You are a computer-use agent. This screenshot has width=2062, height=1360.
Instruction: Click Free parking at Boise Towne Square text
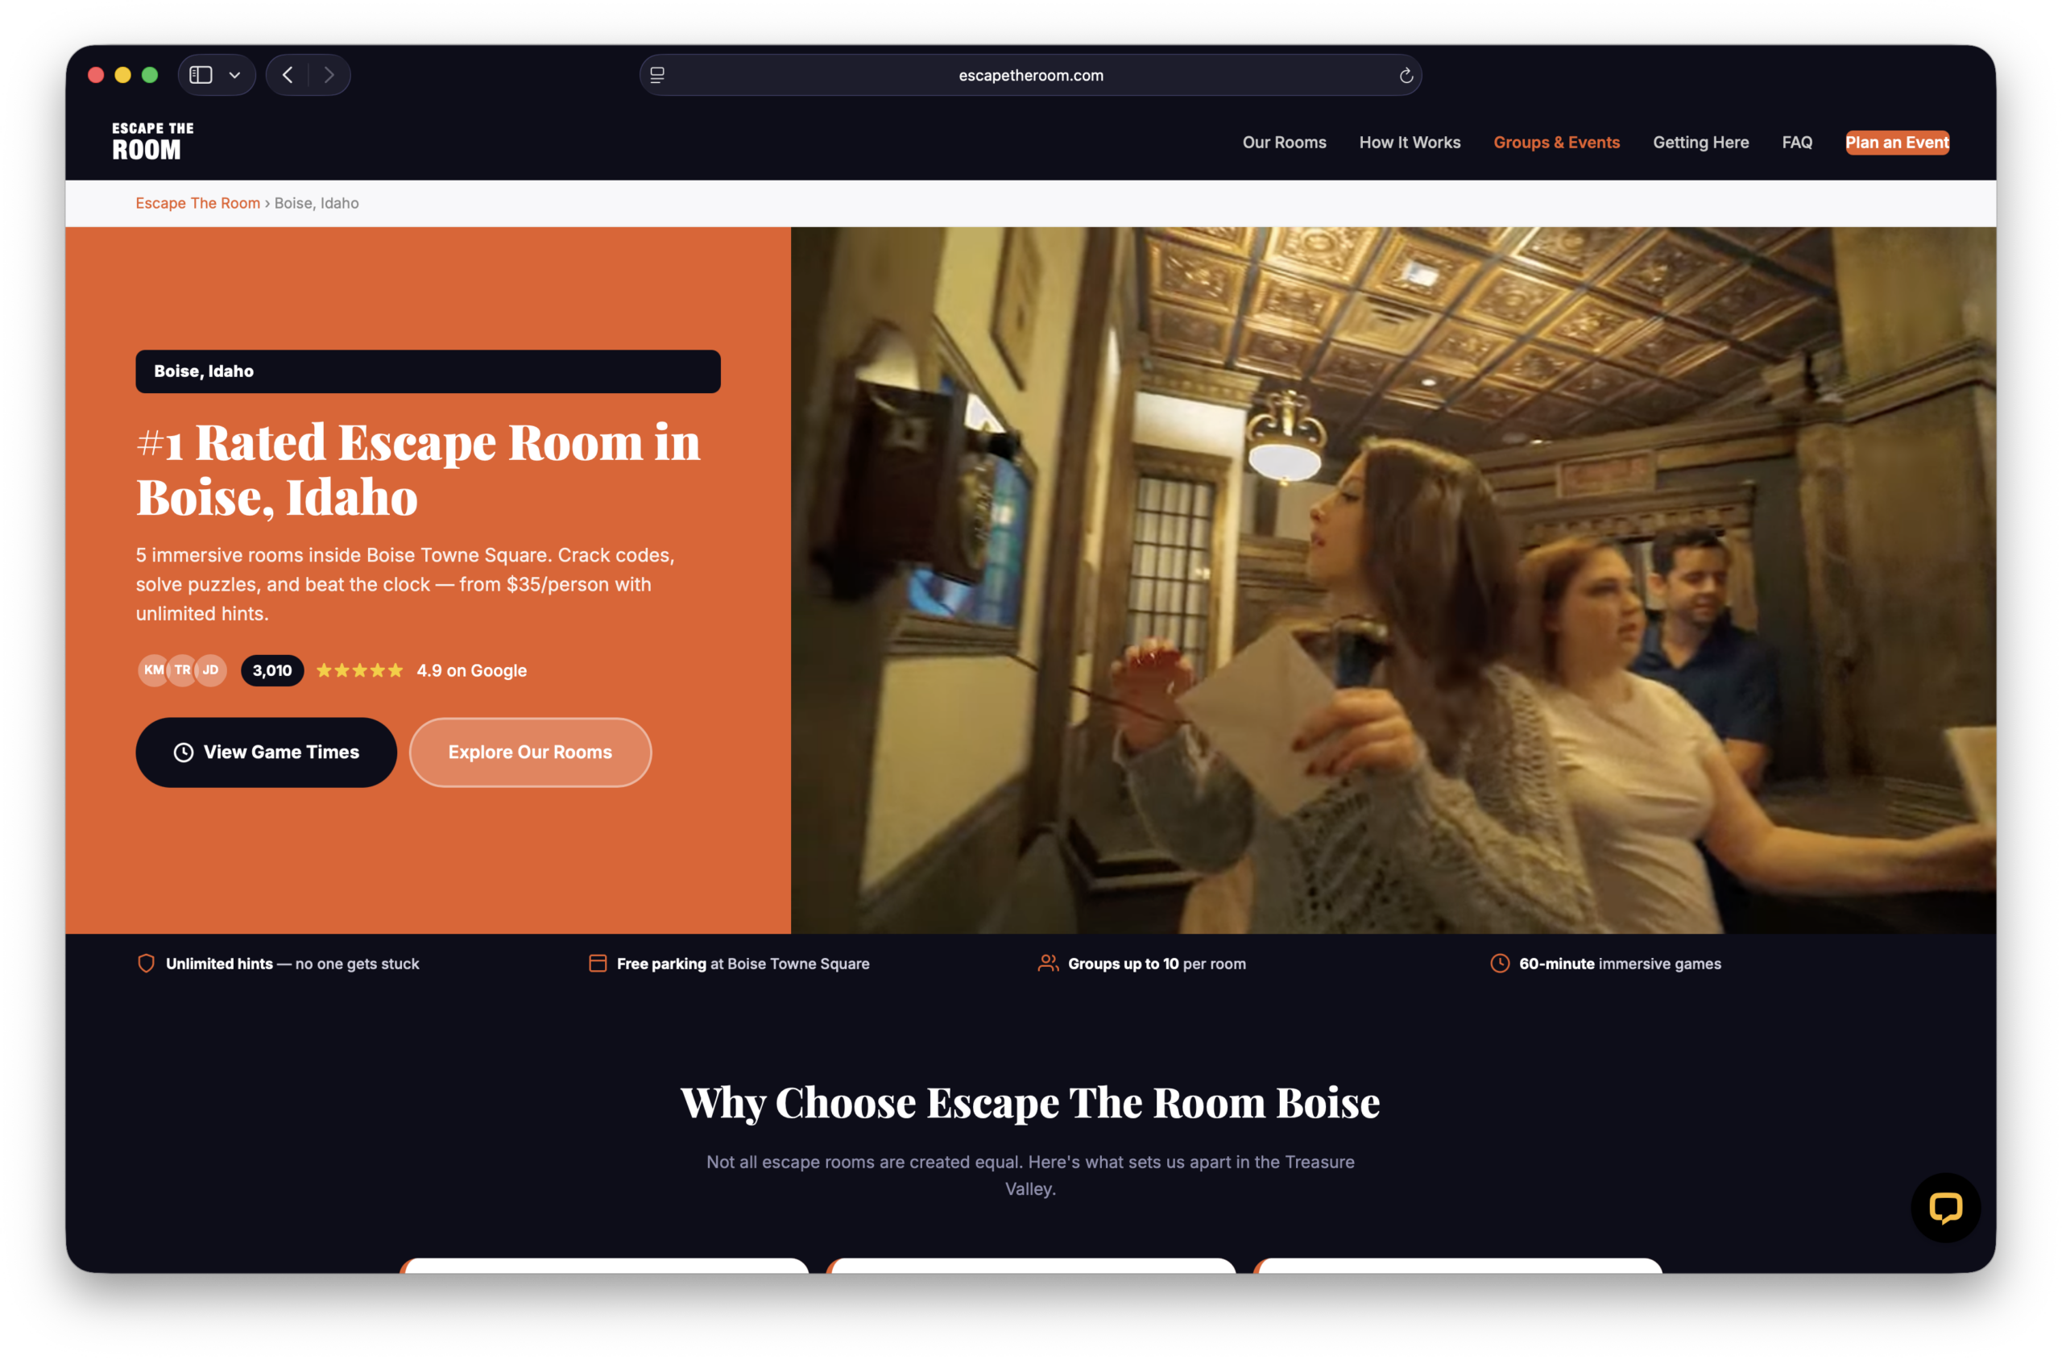[743, 964]
